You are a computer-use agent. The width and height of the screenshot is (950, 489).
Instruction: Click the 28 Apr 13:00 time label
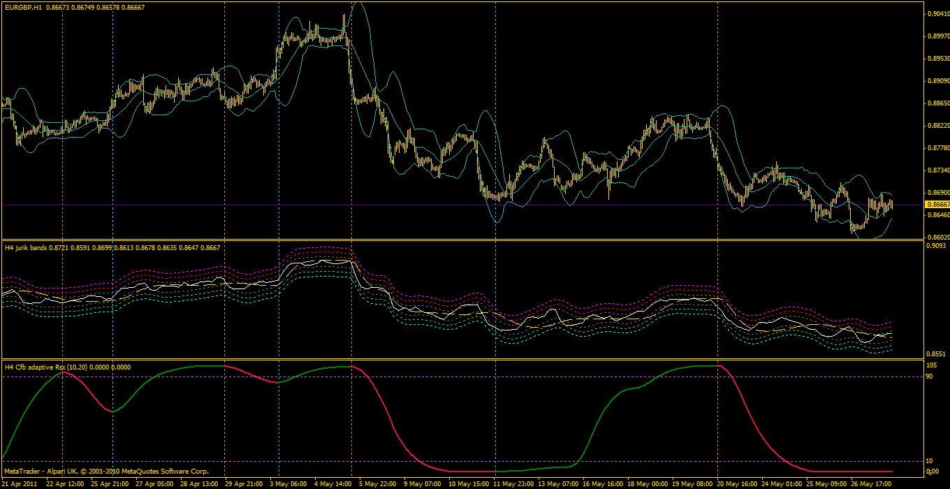(200, 483)
